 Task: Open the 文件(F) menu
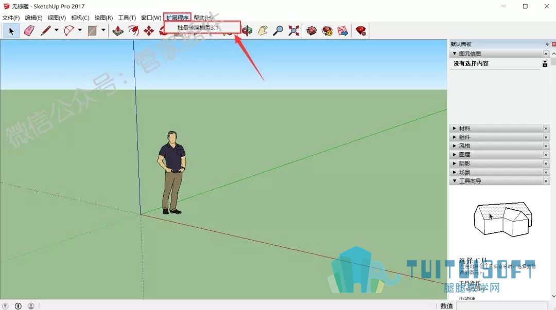11,18
